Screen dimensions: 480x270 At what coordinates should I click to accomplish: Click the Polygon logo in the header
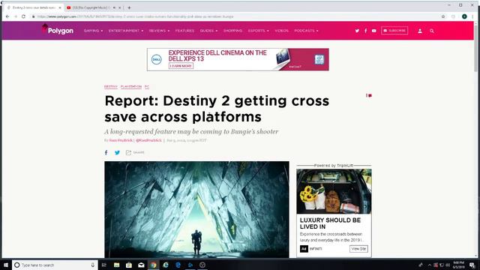58,30
